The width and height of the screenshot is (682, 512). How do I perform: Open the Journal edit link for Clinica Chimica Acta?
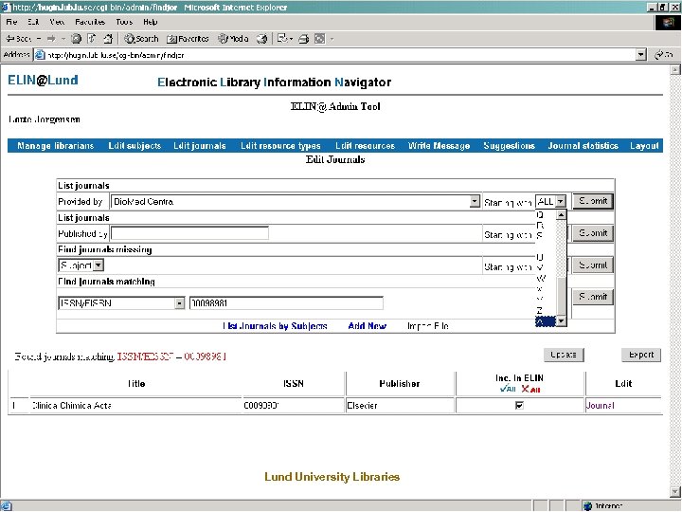point(600,406)
